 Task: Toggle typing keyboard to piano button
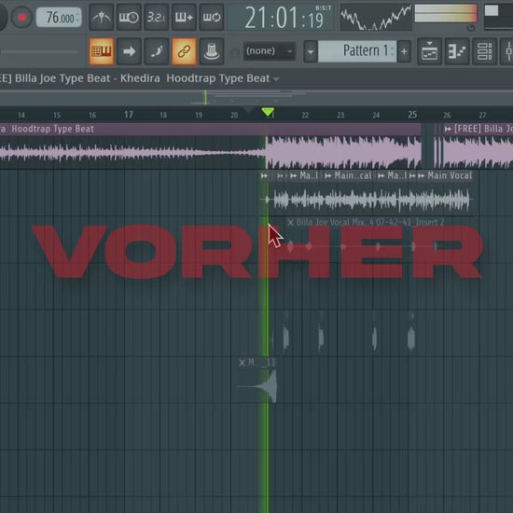click(102, 51)
